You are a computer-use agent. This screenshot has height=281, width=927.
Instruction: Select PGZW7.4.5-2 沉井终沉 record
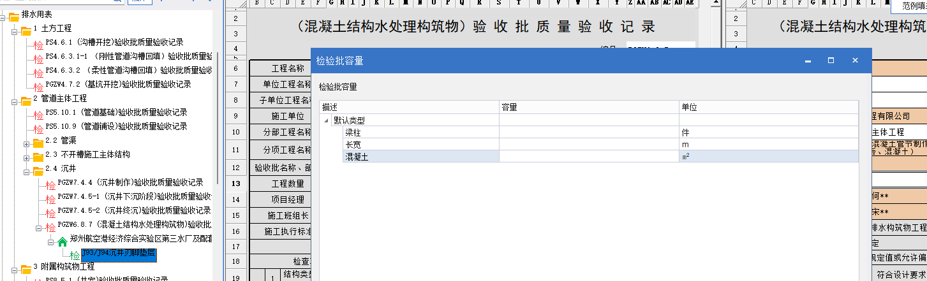(x=134, y=211)
